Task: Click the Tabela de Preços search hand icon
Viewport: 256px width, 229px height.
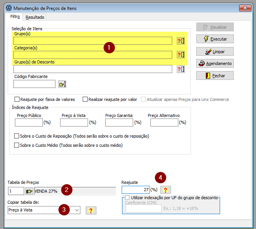Action: pyautogui.click(x=29, y=191)
